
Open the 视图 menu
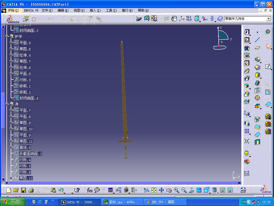point(79,10)
